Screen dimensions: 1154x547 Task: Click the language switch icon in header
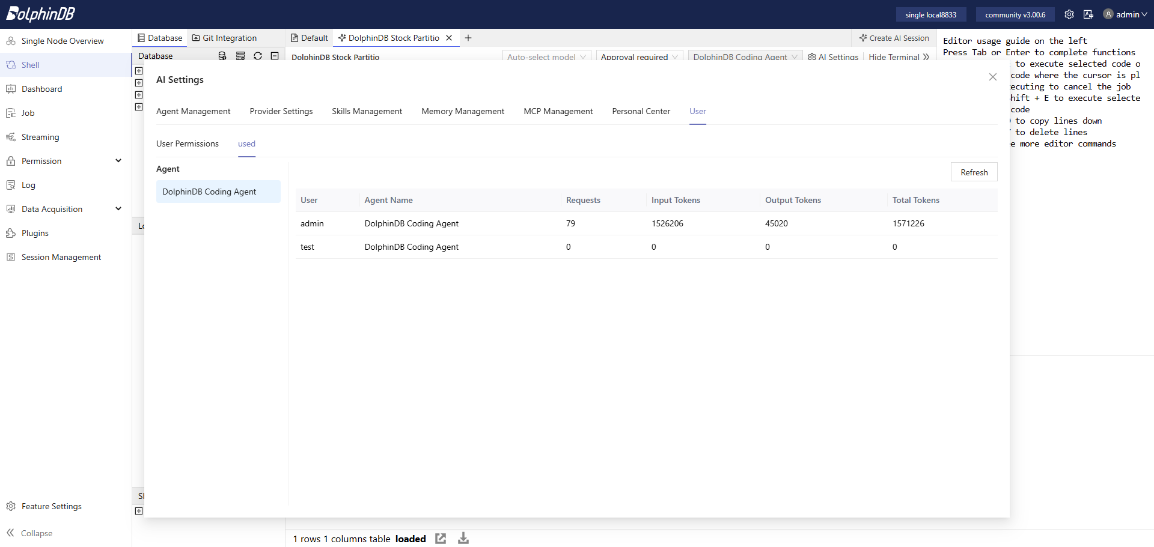[1088, 14]
